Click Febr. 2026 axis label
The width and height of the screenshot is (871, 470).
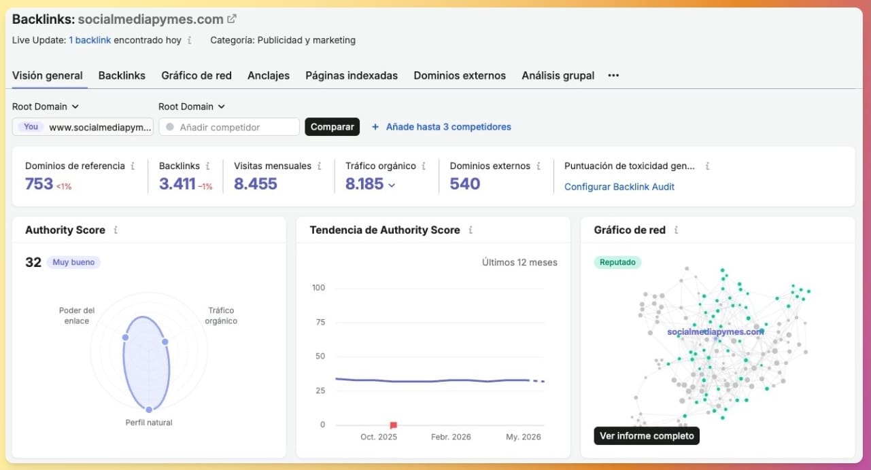click(x=451, y=437)
